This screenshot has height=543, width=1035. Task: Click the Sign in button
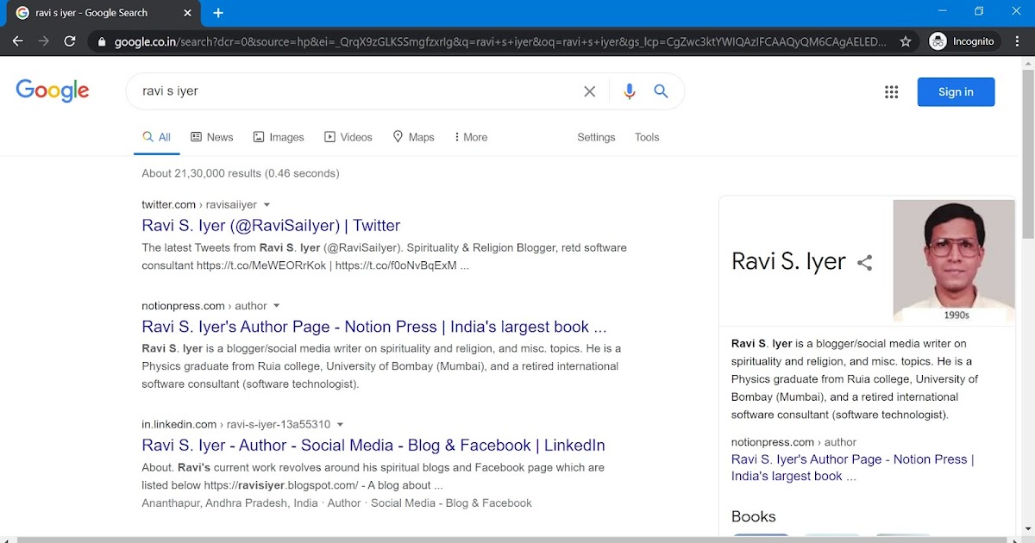956,92
